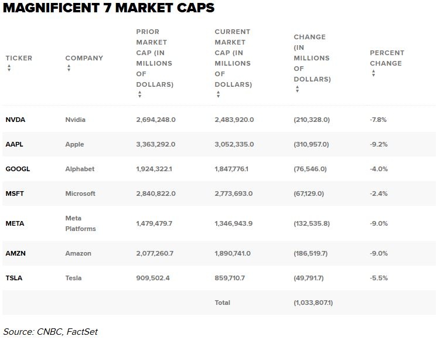Click the AMZN ticker symbol
Screen dimensions: 440x343
pos(15,253)
